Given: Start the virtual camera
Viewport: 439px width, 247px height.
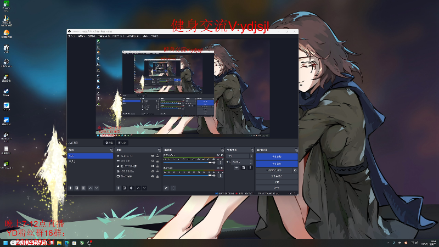Looking at the screenshot, I should click(x=274, y=170).
